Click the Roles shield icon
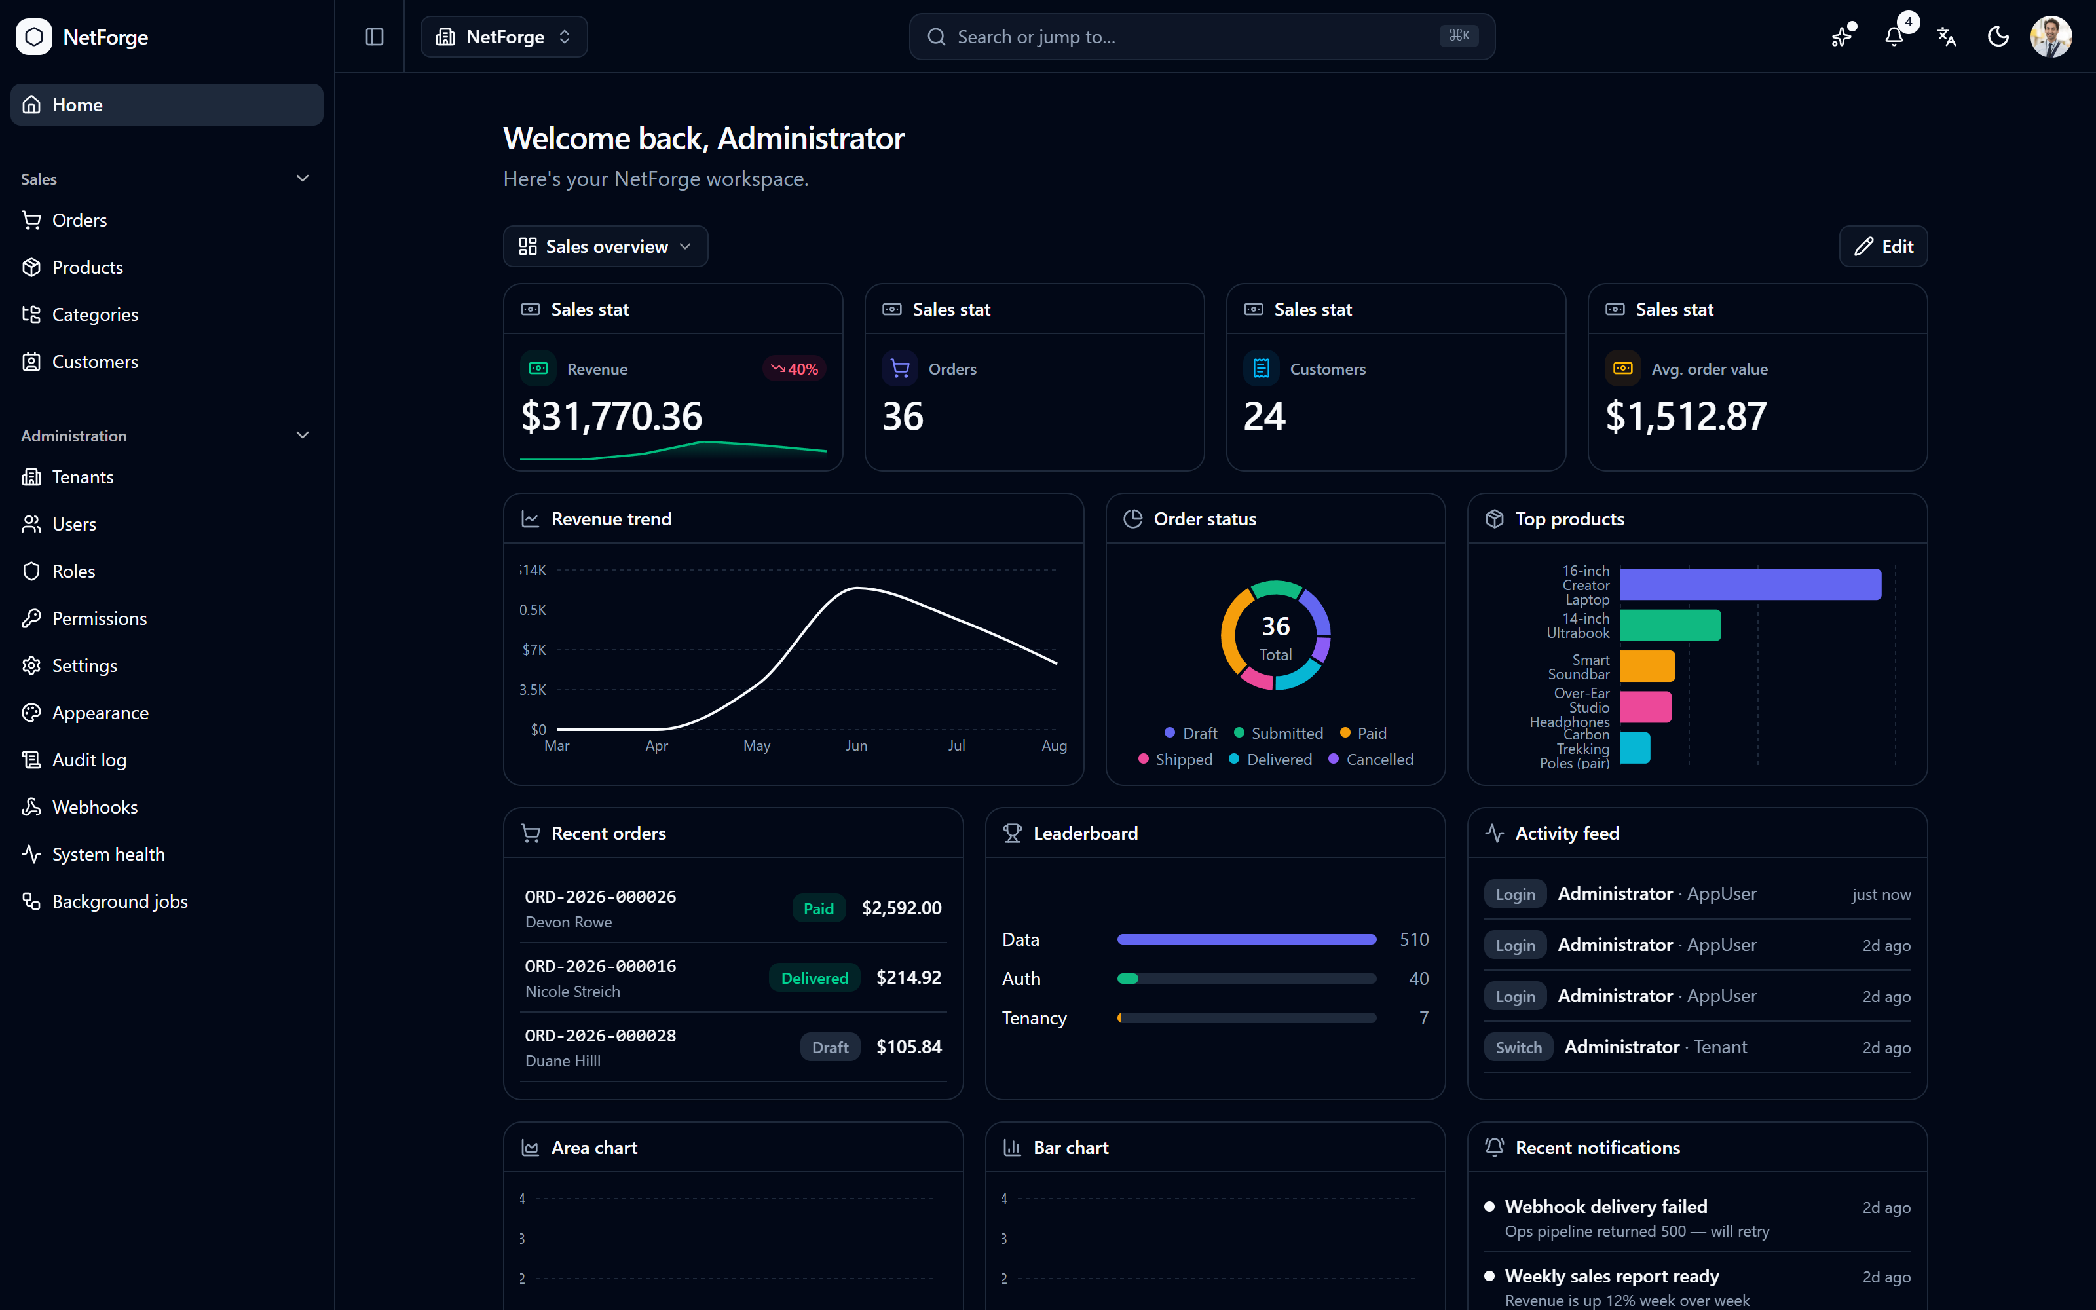Image resolution: width=2096 pixels, height=1310 pixels. [x=32, y=571]
